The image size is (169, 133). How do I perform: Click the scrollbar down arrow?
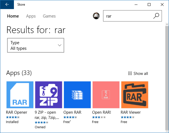pos(167,131)
